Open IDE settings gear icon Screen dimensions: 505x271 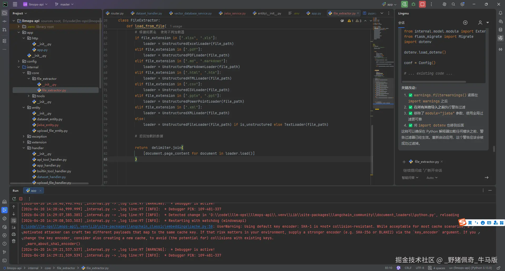click(x=463, y=4)
